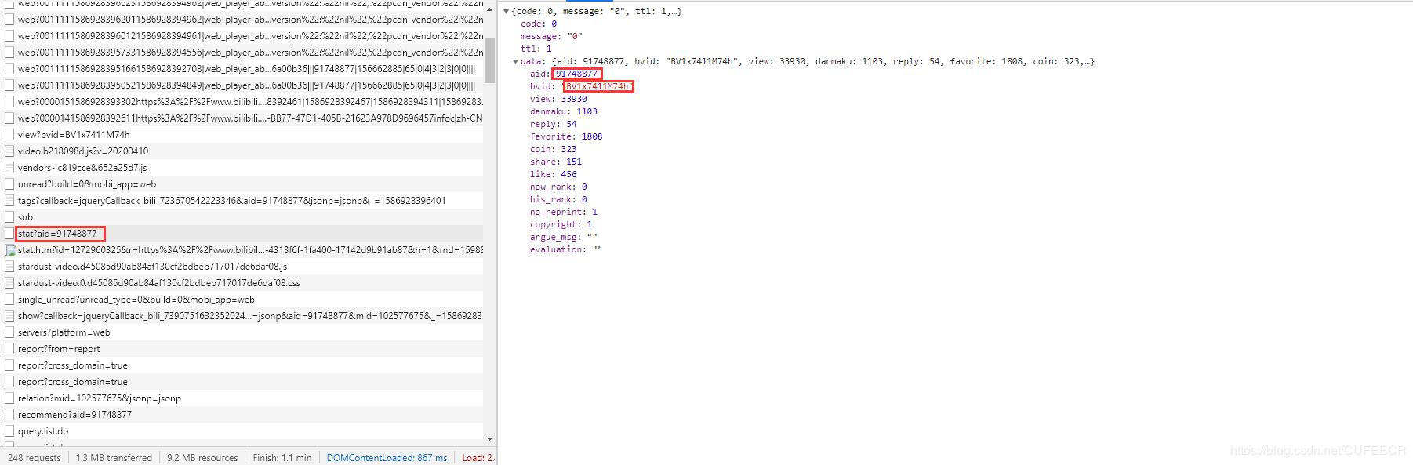The width and height of the screenshot is (1413, 465).
Task: Select the web?00111115869283957331586928394556 request
Action: (242, 53)
